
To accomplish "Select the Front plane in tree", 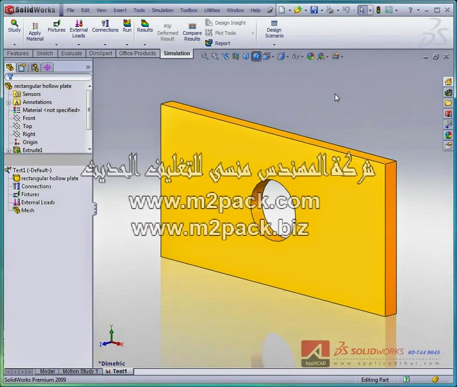I will point(24,118).
